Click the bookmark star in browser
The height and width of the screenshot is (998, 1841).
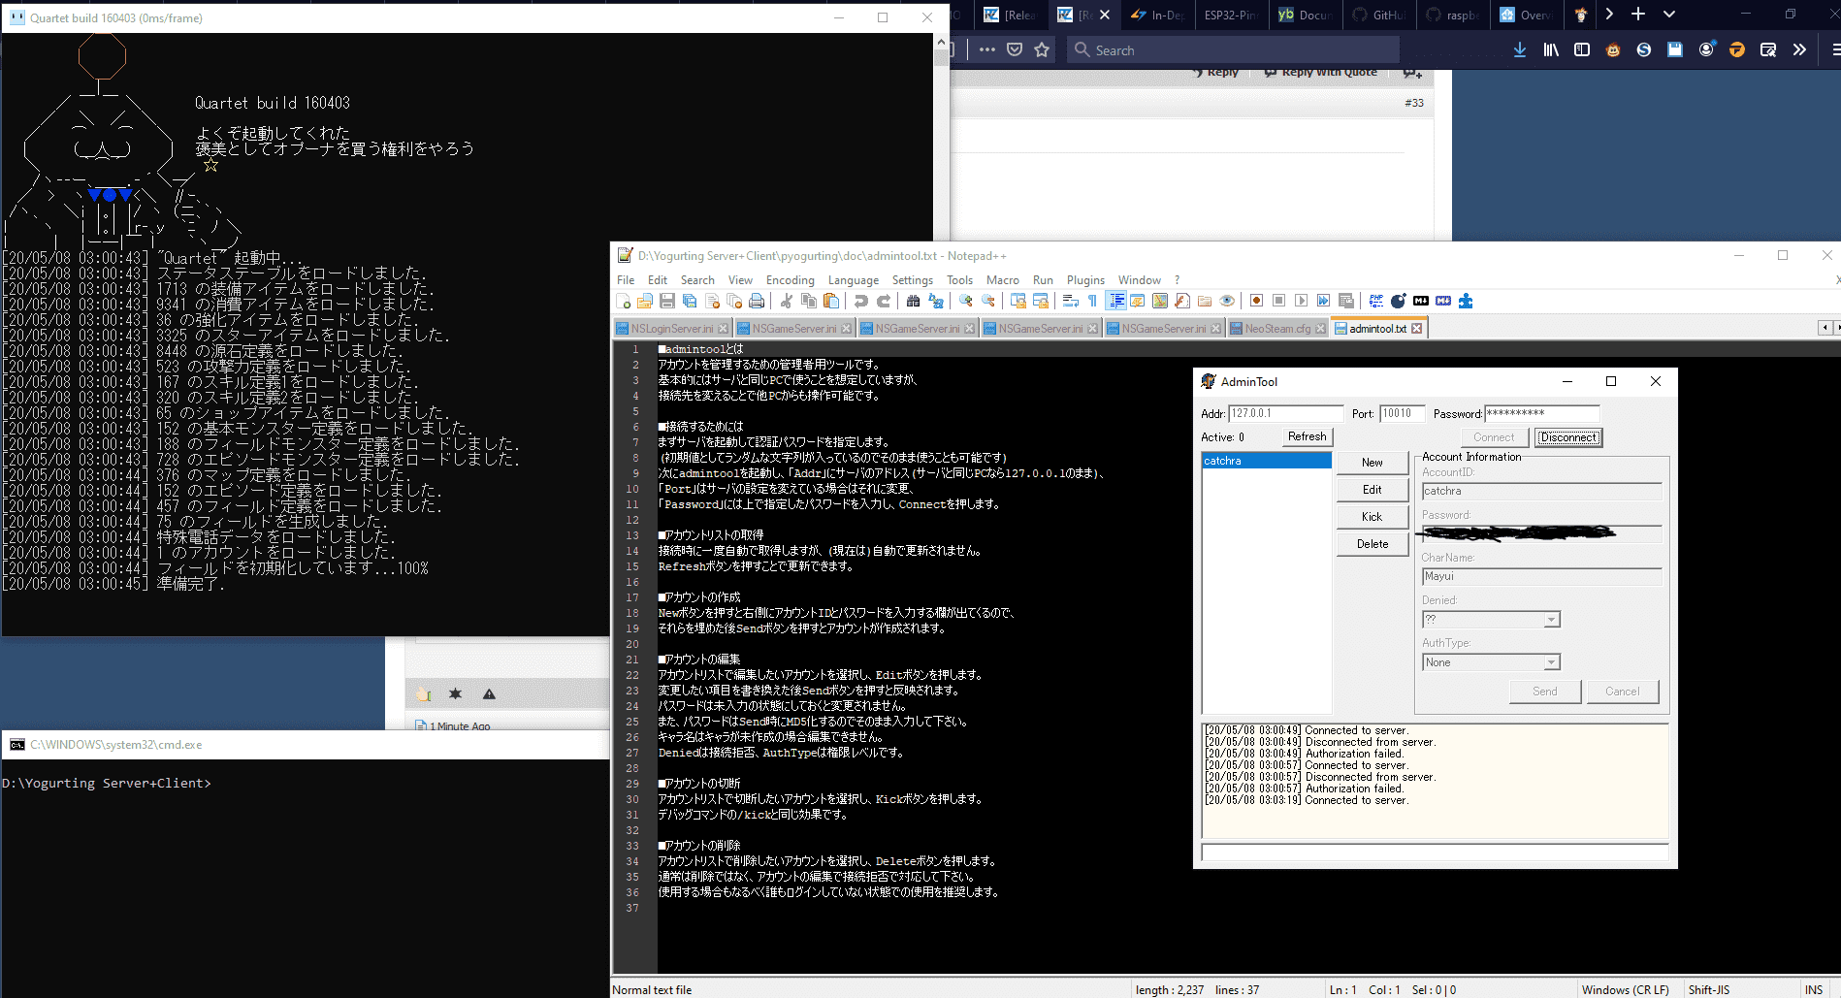point(1042,49)
